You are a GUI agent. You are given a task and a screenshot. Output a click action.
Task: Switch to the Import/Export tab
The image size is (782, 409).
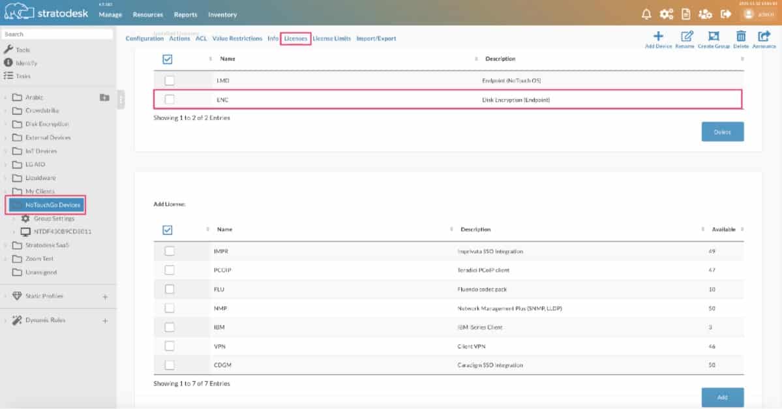point(376,38)
